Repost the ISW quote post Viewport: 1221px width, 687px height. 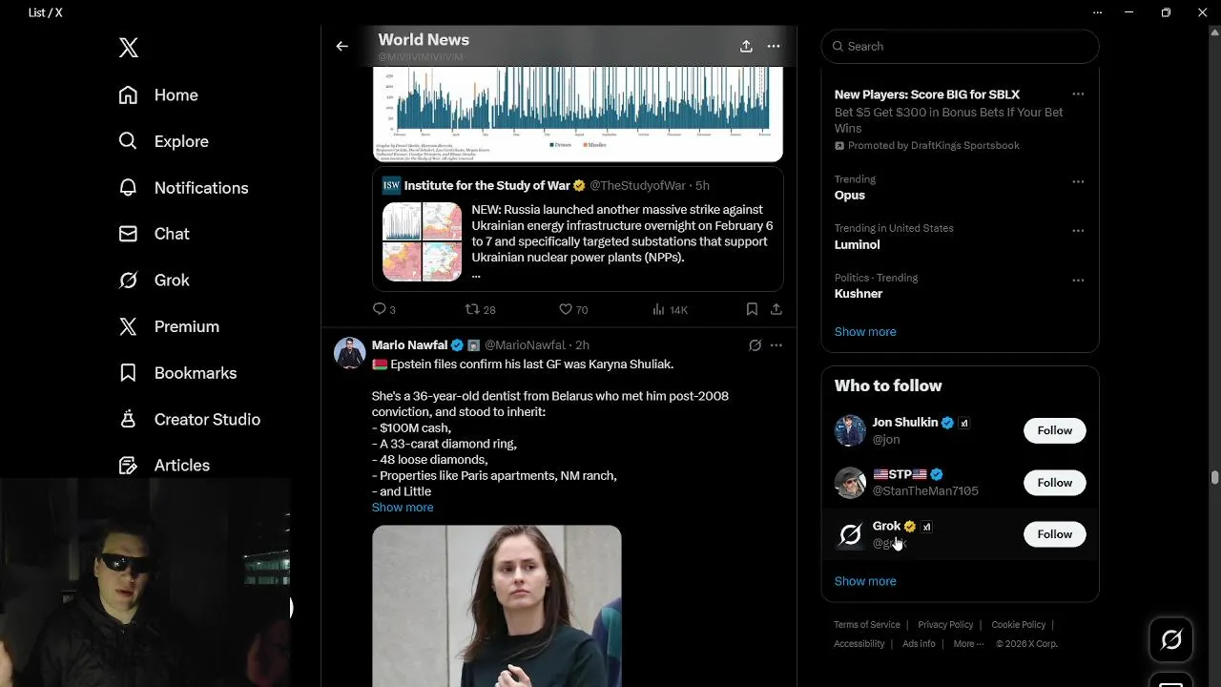point(480,309)
